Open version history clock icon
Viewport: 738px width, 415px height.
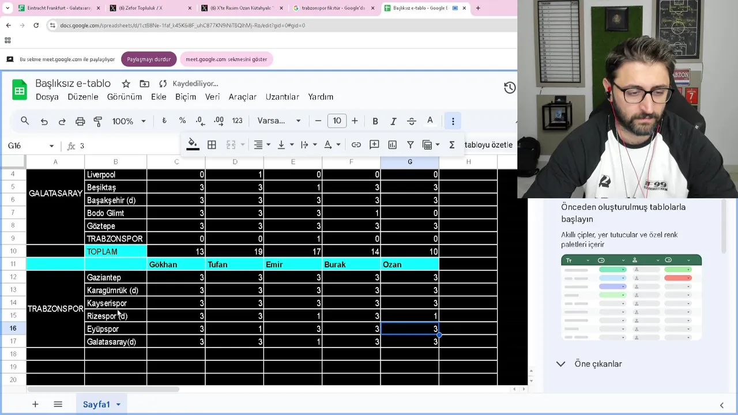point(510,88)
